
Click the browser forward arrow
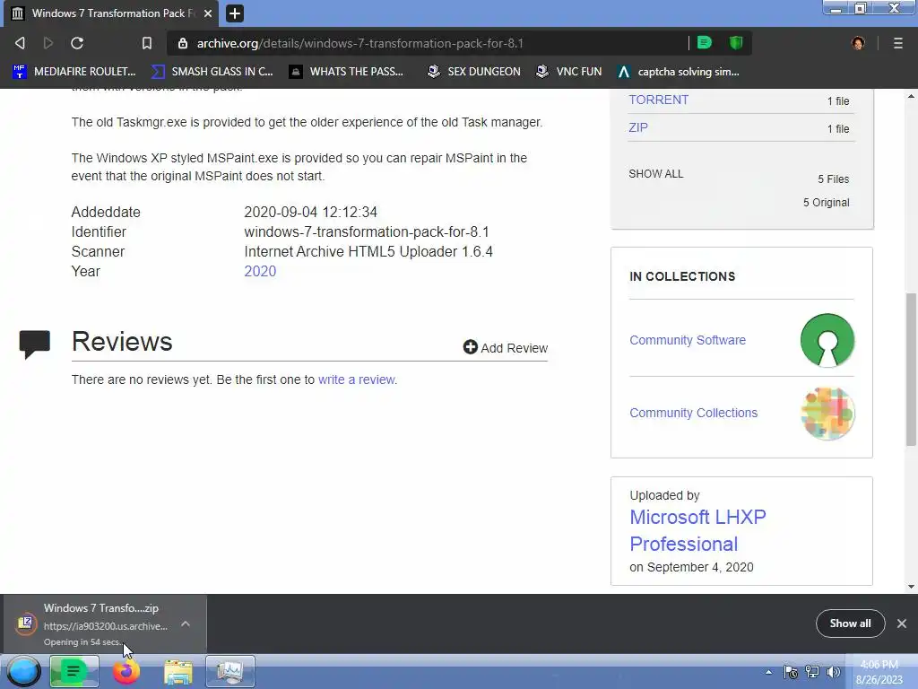(48, 43)
